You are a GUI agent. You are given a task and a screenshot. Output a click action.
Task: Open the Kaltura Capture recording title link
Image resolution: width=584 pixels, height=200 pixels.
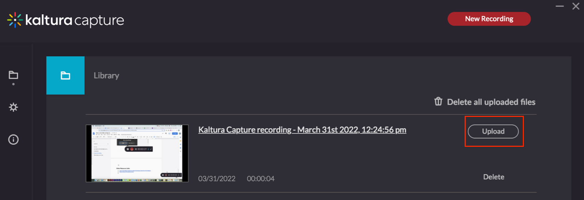point(302,130)
